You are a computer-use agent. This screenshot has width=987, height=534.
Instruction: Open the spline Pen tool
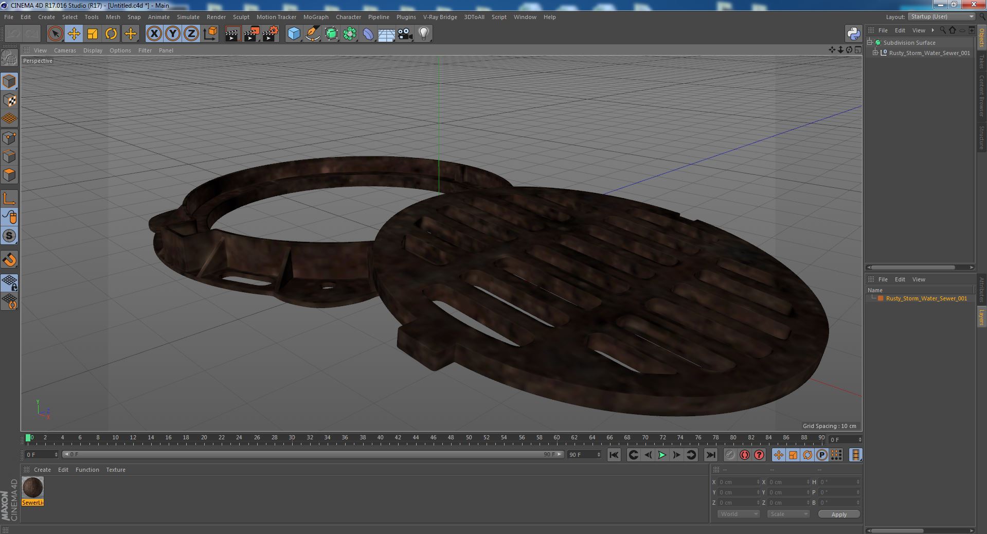click(312, 34)
